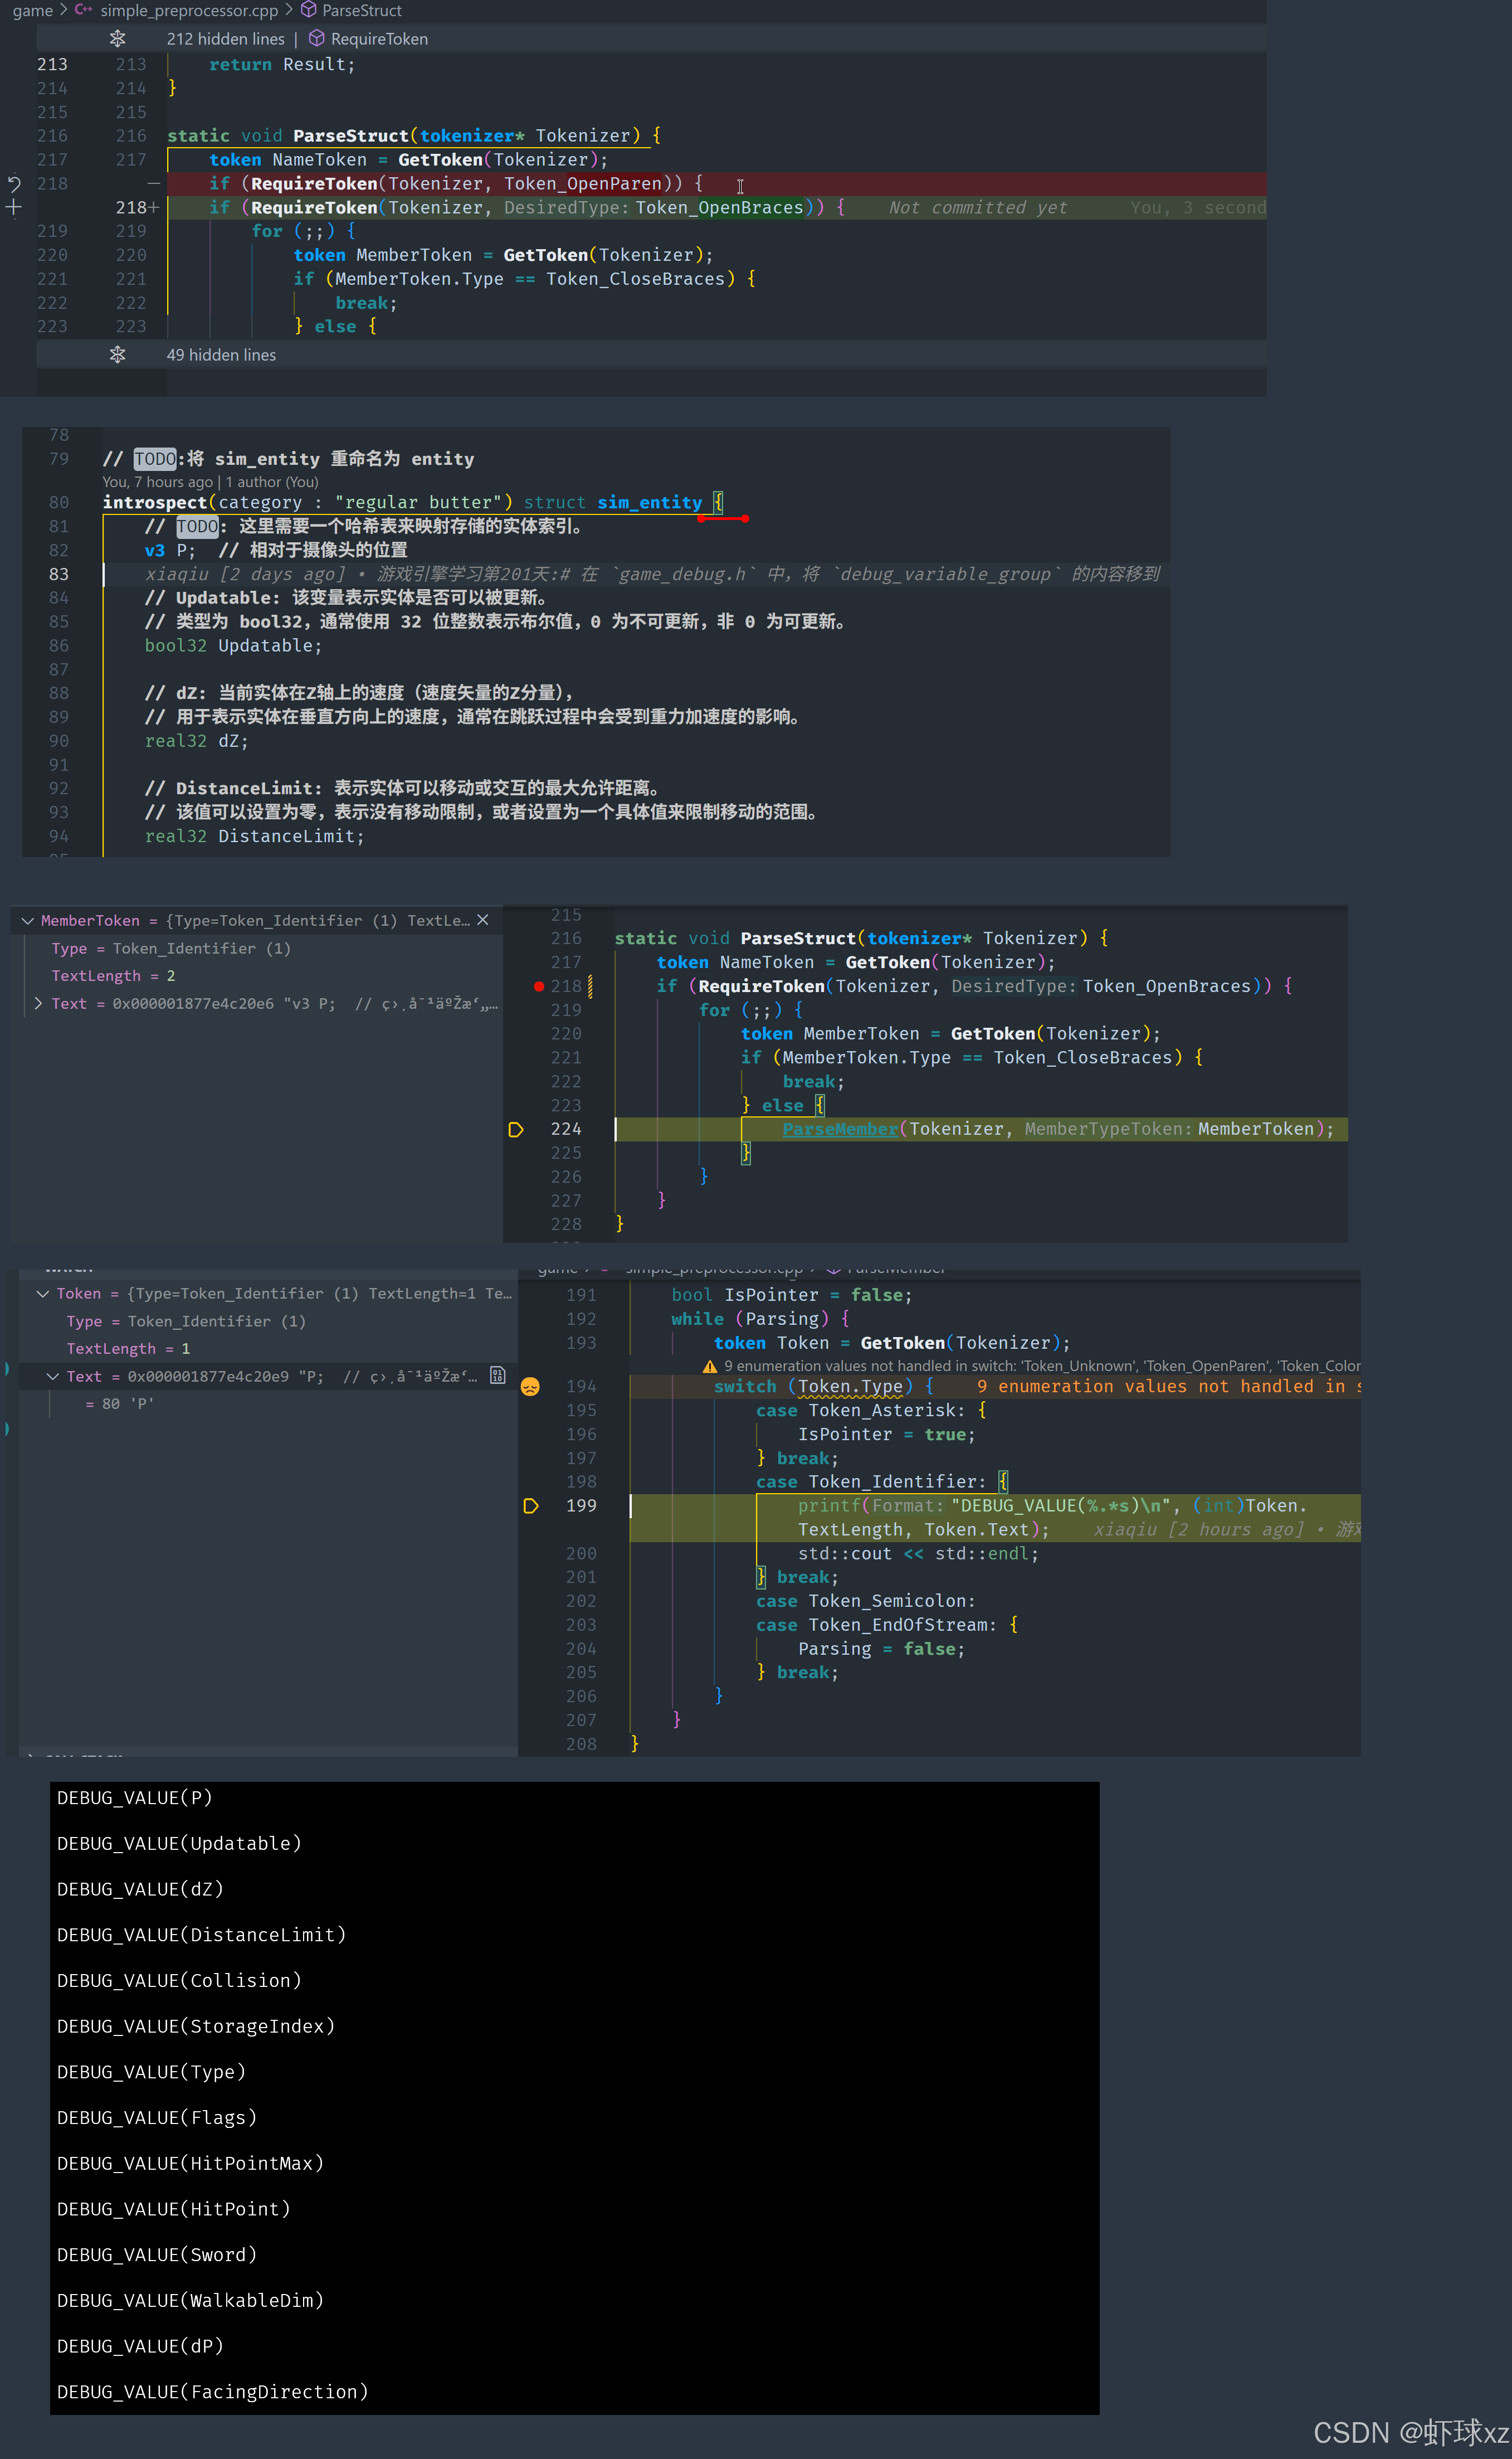The height and width of the screenshot is (2459, 1512).
Task: Click sad face icon at line 194
Action: (530, 1387)
